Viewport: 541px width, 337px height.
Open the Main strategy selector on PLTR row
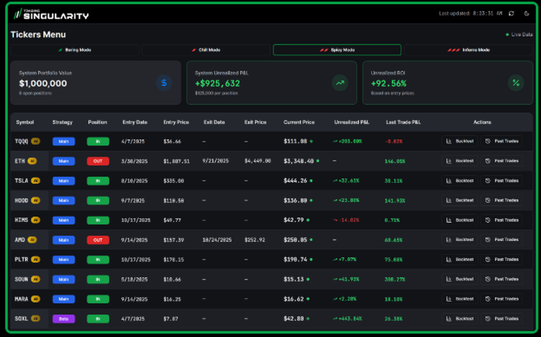coord(64,259)
